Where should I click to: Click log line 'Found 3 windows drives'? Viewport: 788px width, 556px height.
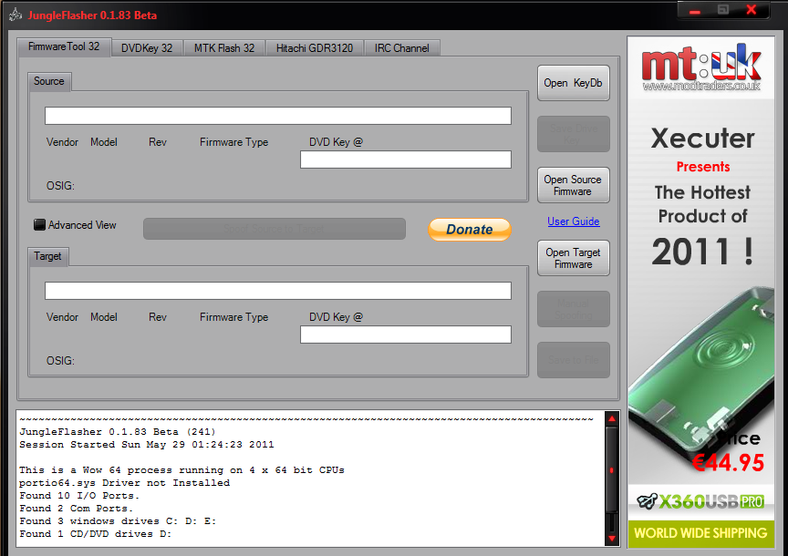point(118,520)
